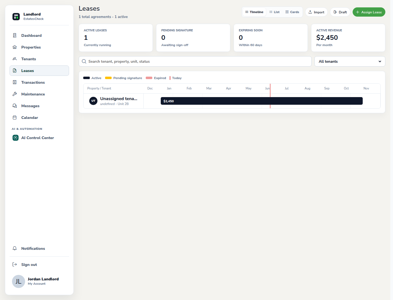This screenshot has height=300, width=393.
Task: Click the UT tenant avatar badge
Action: coord(93,101)
